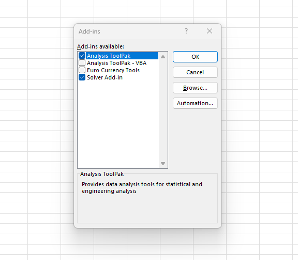This screenshot has width=298, height=260.
Task: Tick the Euro Currency Tools checkbox
Action: (x=82, y=70)
